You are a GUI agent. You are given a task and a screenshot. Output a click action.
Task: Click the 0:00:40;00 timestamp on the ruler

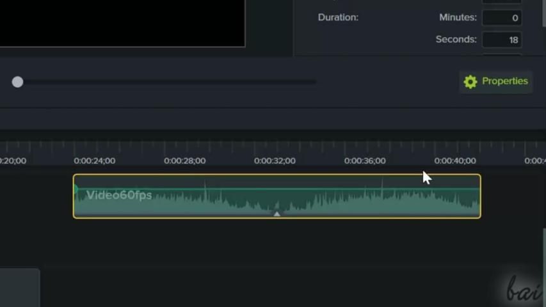coord(455,161)
